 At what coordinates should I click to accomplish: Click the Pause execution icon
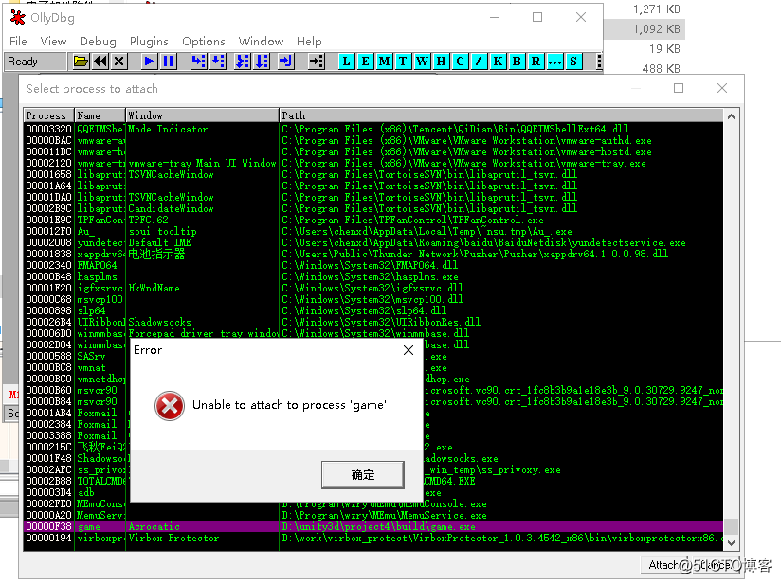[169, 62]
